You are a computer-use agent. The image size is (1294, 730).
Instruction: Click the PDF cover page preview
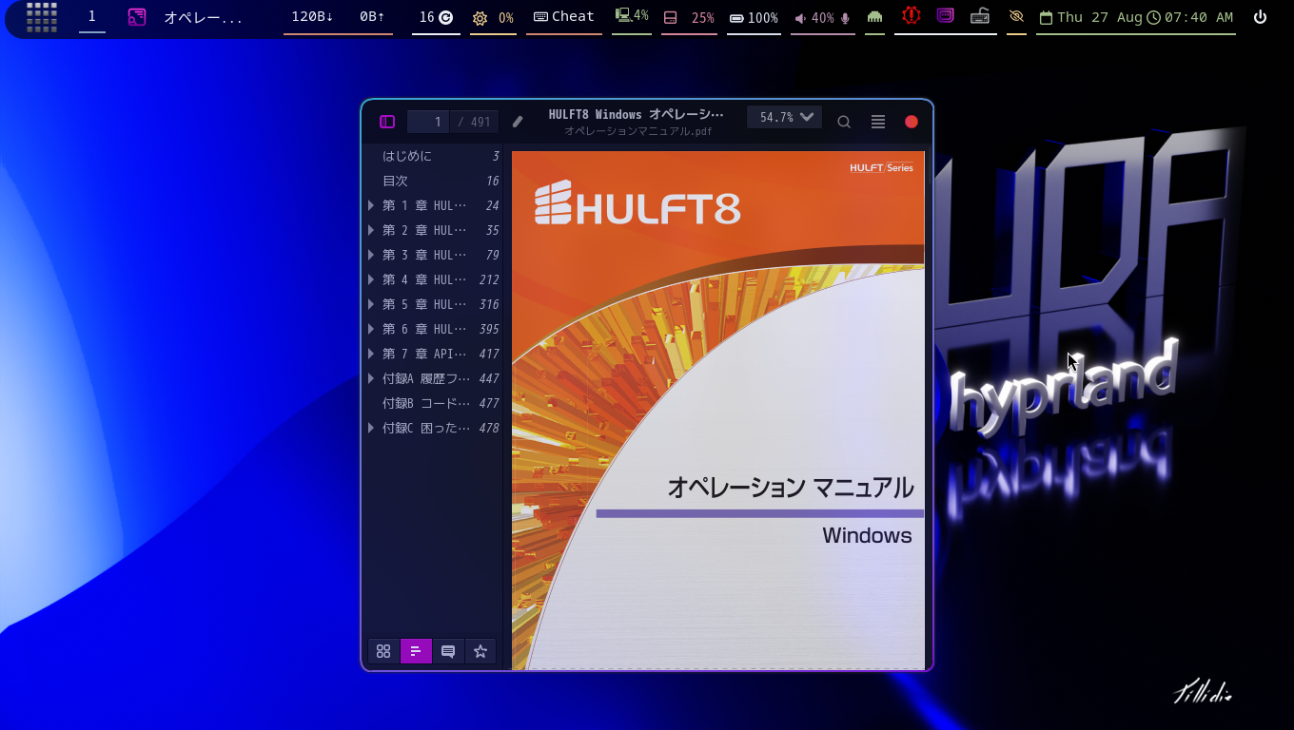pos(718,411)
